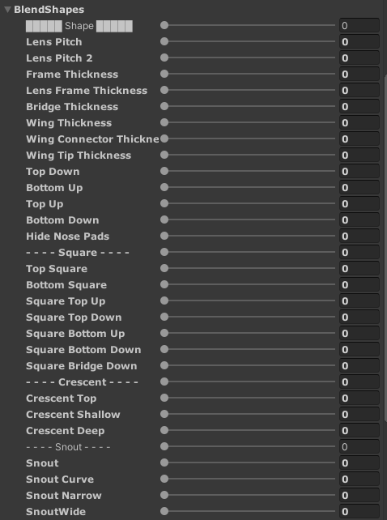
Task: Click the Wing Tip Thickness slider handle
Action: coord(164,155)
